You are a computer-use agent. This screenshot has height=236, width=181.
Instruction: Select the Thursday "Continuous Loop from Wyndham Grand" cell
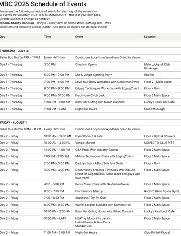coord(108,57)
